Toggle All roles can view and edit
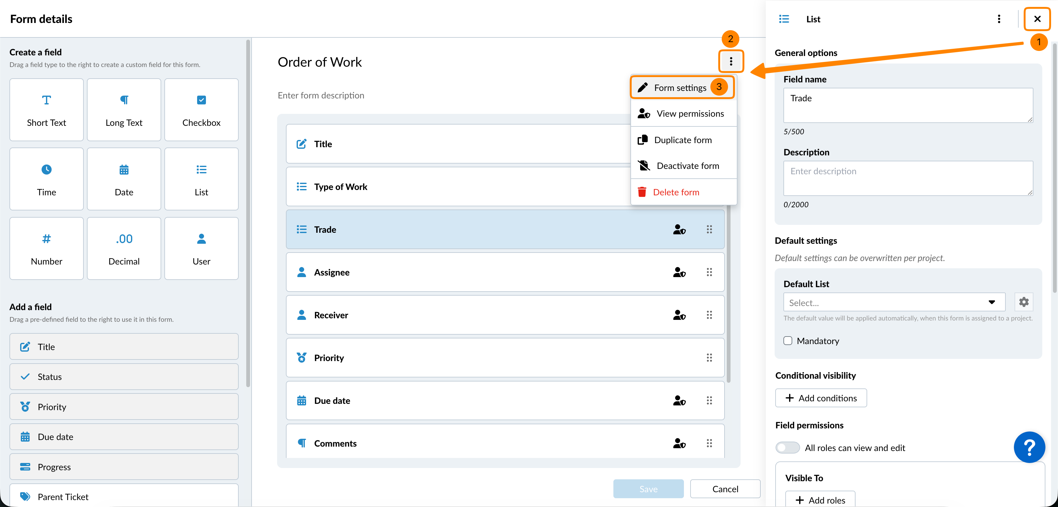1058x507 pixels. pos(787,448)
